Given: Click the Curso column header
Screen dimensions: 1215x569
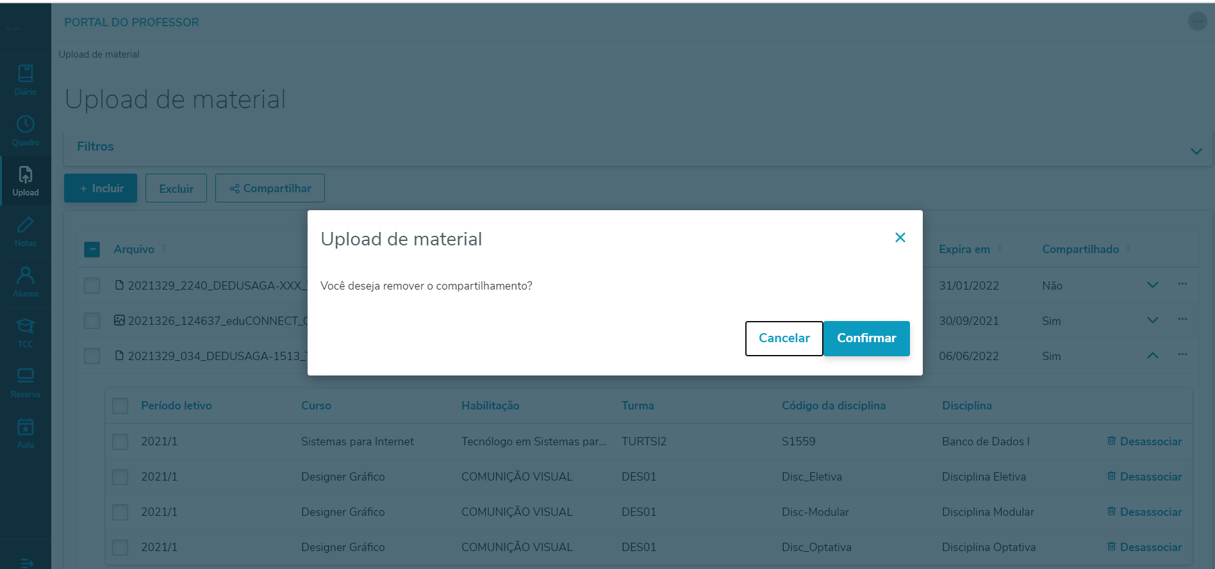Looking at the screenshot, I should (316, 406).
